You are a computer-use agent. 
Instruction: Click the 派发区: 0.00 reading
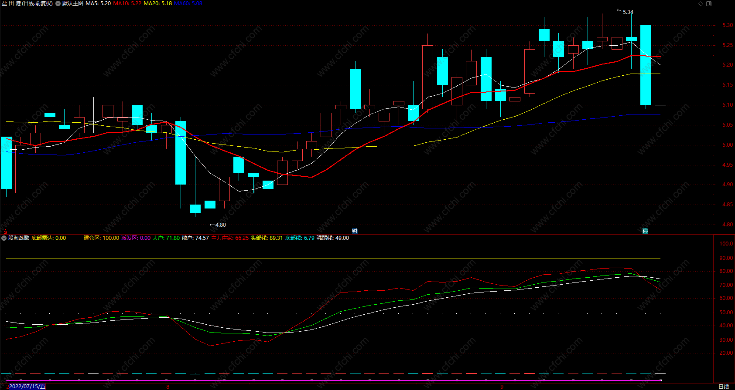[x=136, y=238]
